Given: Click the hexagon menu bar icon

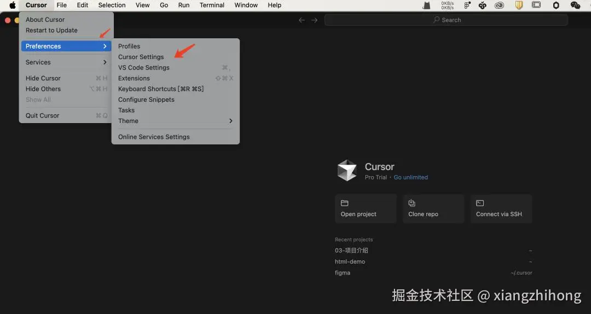Looking at the screenshot, I should (556, 5).
